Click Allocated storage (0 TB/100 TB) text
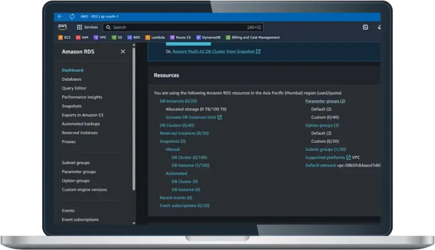The width and height of the screenshot is (435, 250). pyautogui.click(x=196, y=109)
